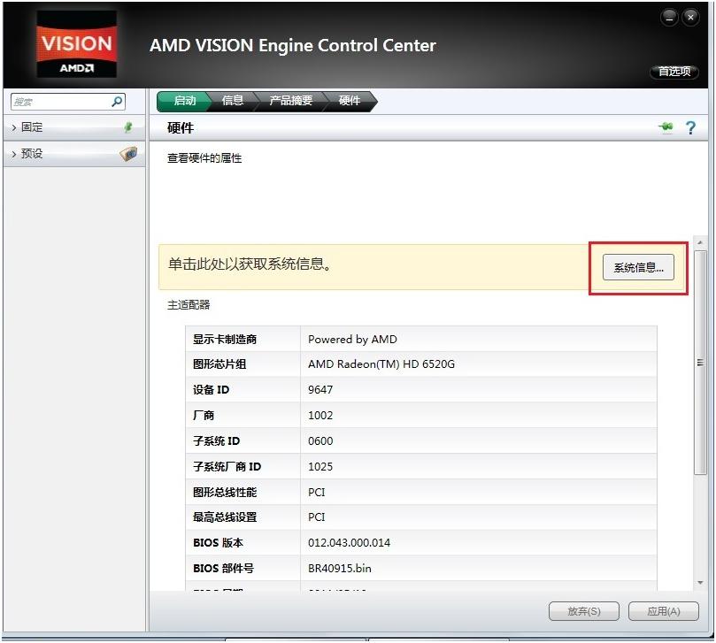The height and width of the screenshot is (643, 716).
Task: Select the 最高总线设置 label cell
Action: pos(243,517)
